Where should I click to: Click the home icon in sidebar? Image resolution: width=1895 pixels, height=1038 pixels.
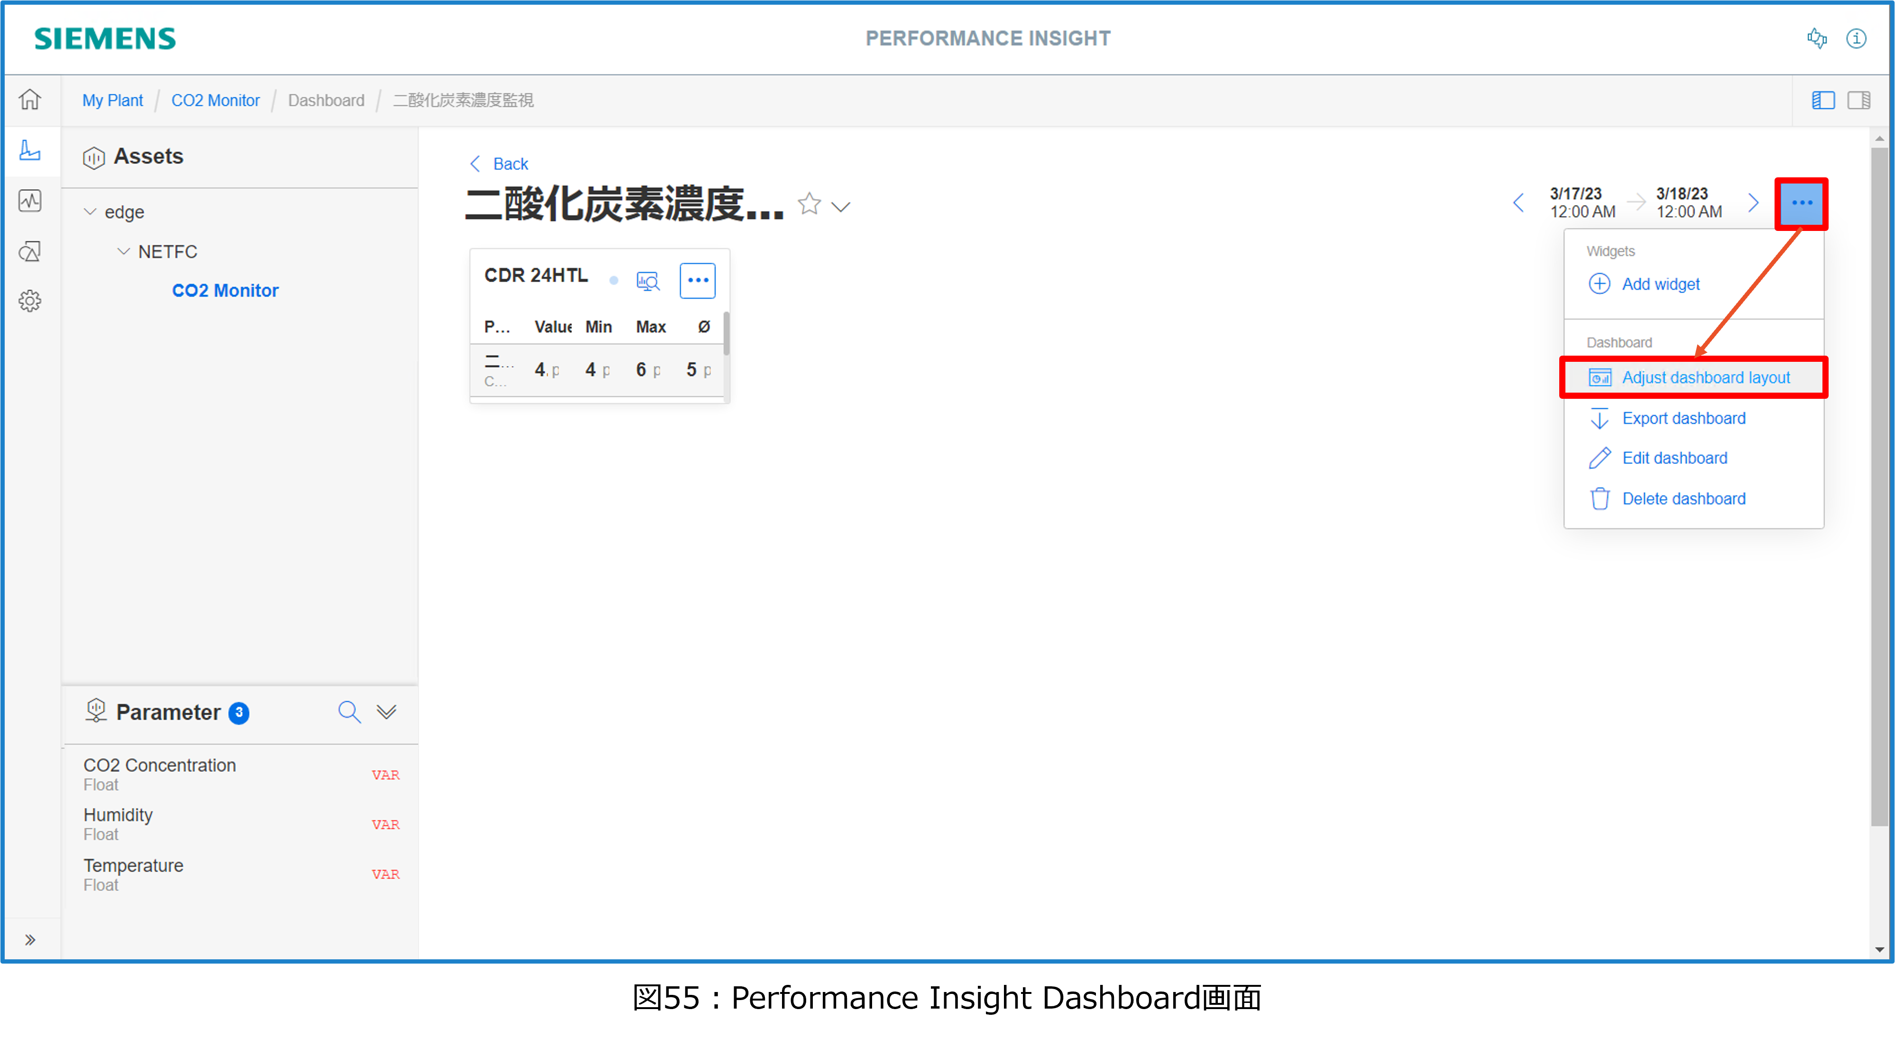(x=30, y=99)
